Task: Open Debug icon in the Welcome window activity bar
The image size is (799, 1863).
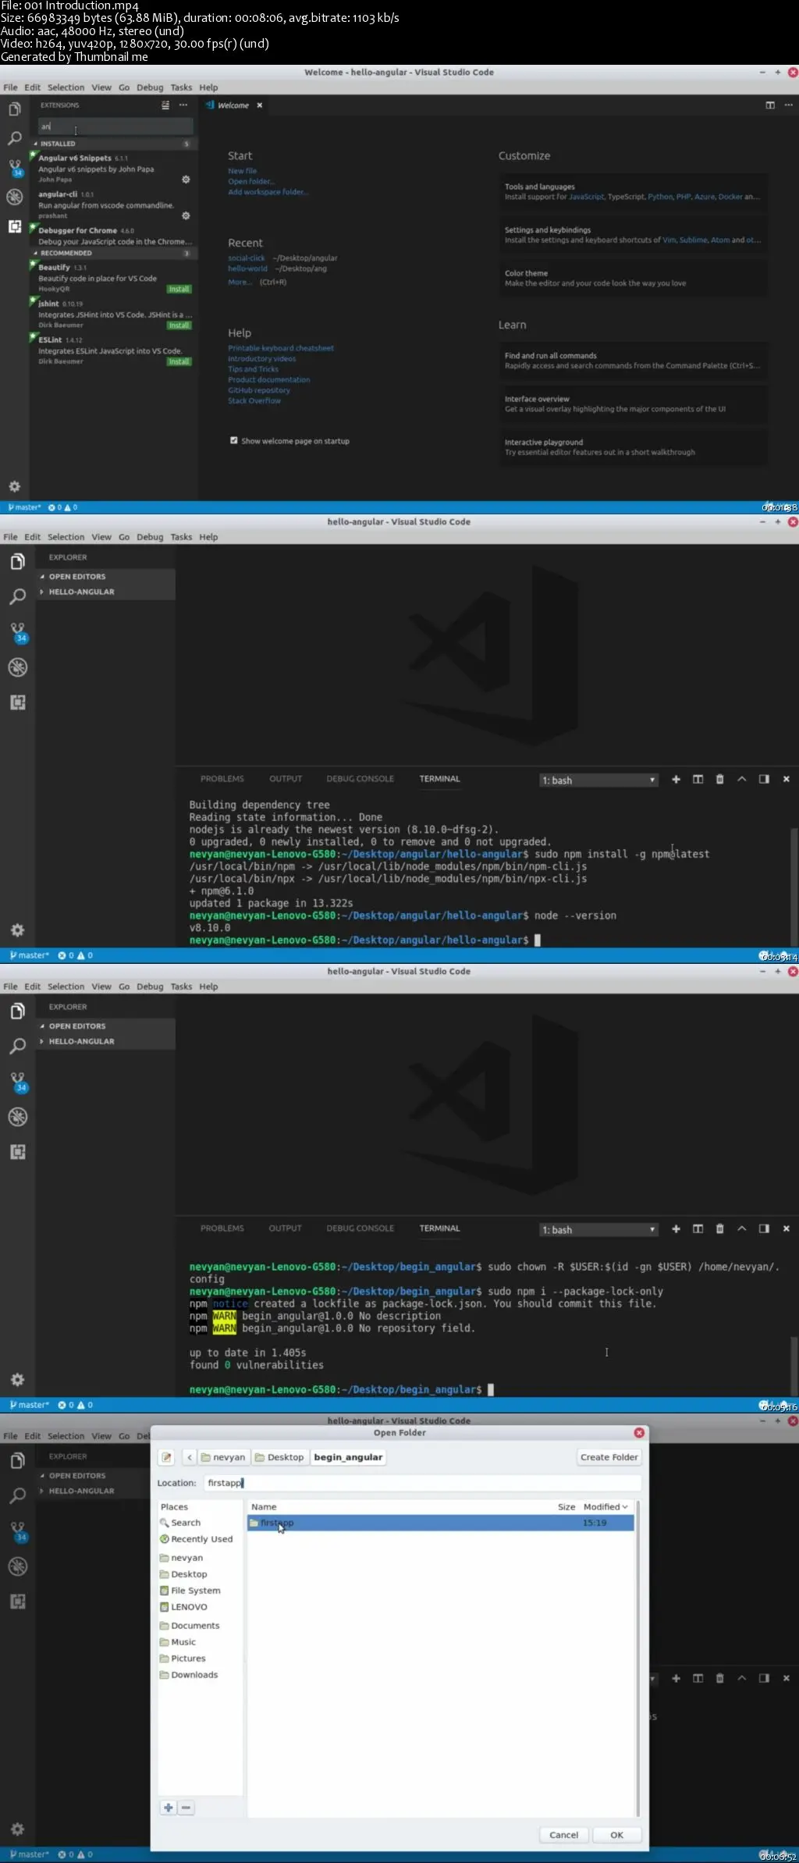Action: [x=15, y=197]
